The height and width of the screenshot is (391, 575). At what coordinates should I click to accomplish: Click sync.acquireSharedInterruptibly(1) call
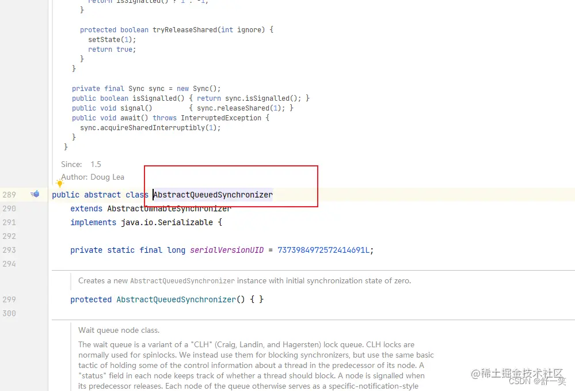click(x=149, y=128)
